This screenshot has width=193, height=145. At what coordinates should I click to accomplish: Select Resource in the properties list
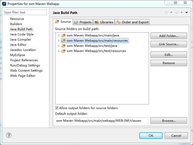click(x=17, y=19)
